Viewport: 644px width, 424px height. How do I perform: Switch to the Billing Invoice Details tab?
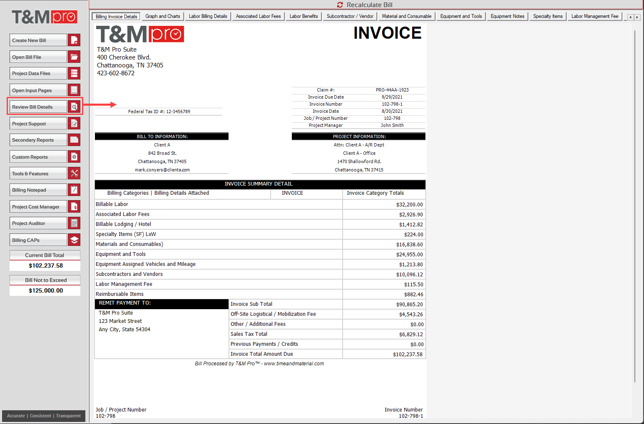(x=116, y=16)
